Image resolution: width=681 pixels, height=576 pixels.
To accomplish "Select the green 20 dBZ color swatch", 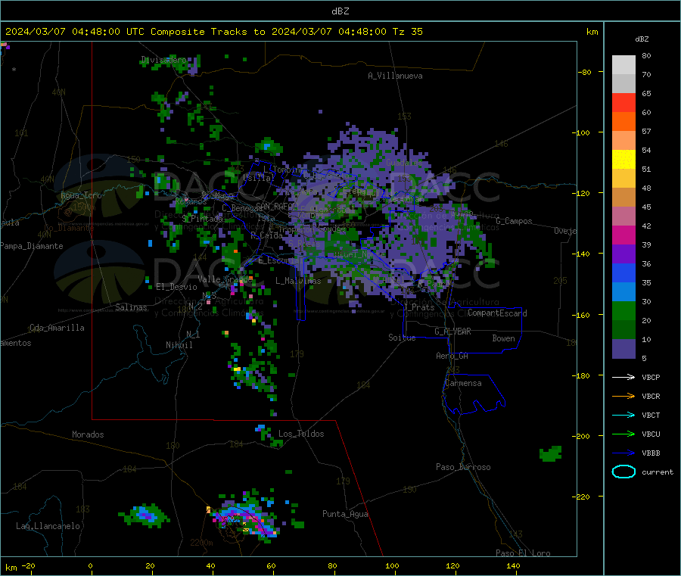I will click(623, 310).
